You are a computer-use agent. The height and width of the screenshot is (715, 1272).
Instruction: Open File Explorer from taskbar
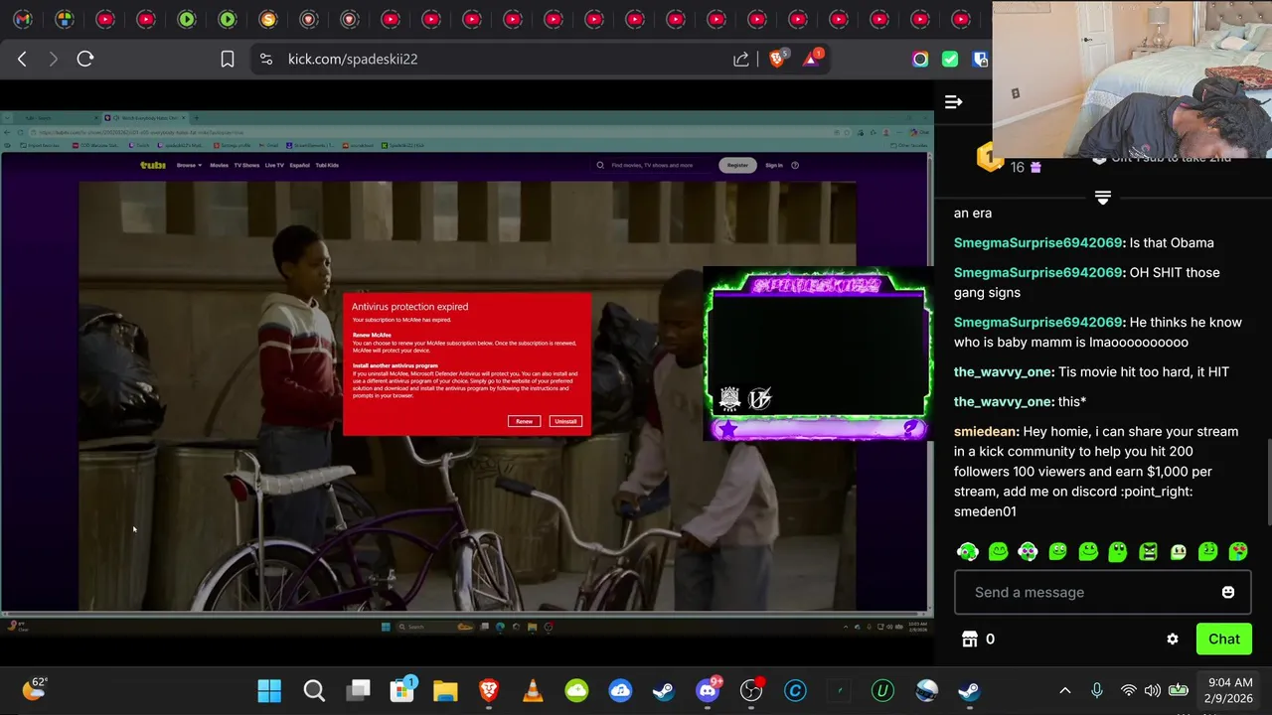click(445, 690)
